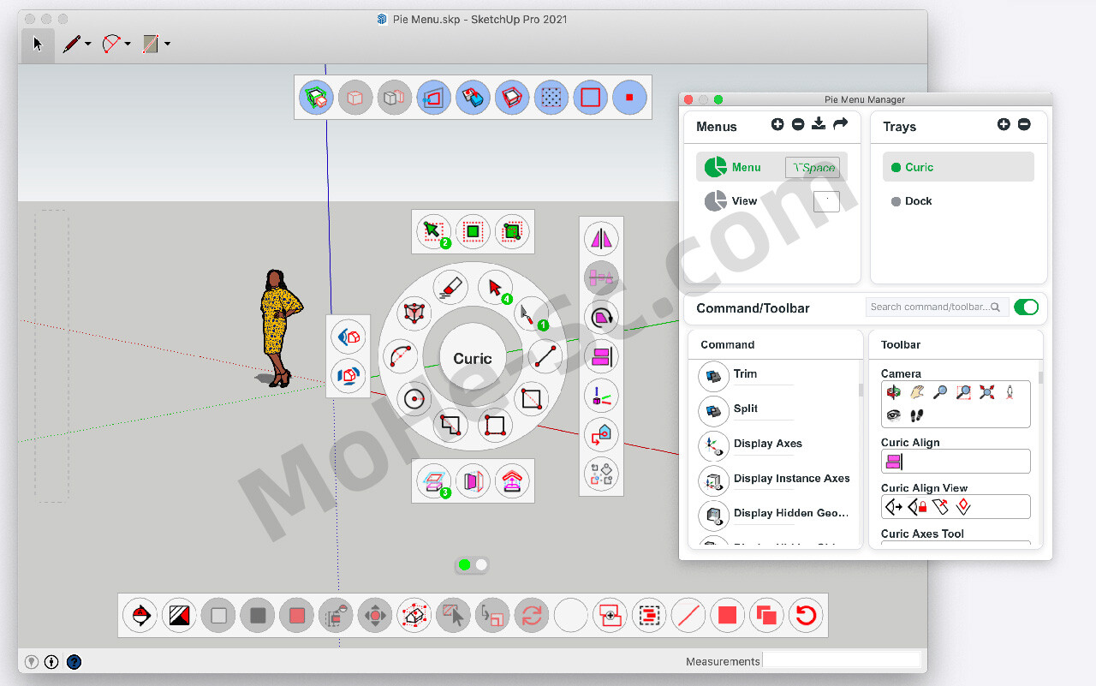Image resolution: width=1096 pixels, height=686 pixels.
Task: Click the Pan hand icon in the Camera toolbar
Action: tap(917, 392)
